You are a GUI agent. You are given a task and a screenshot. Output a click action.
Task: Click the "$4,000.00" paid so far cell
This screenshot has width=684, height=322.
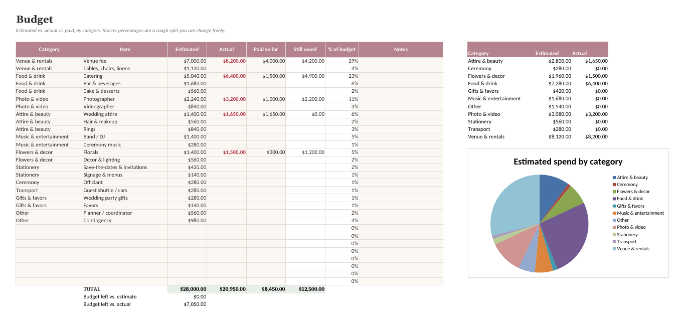pyautogui.click(x=266, y=61)
